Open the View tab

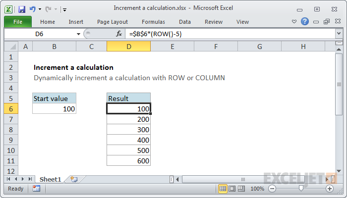pos(242,22)
